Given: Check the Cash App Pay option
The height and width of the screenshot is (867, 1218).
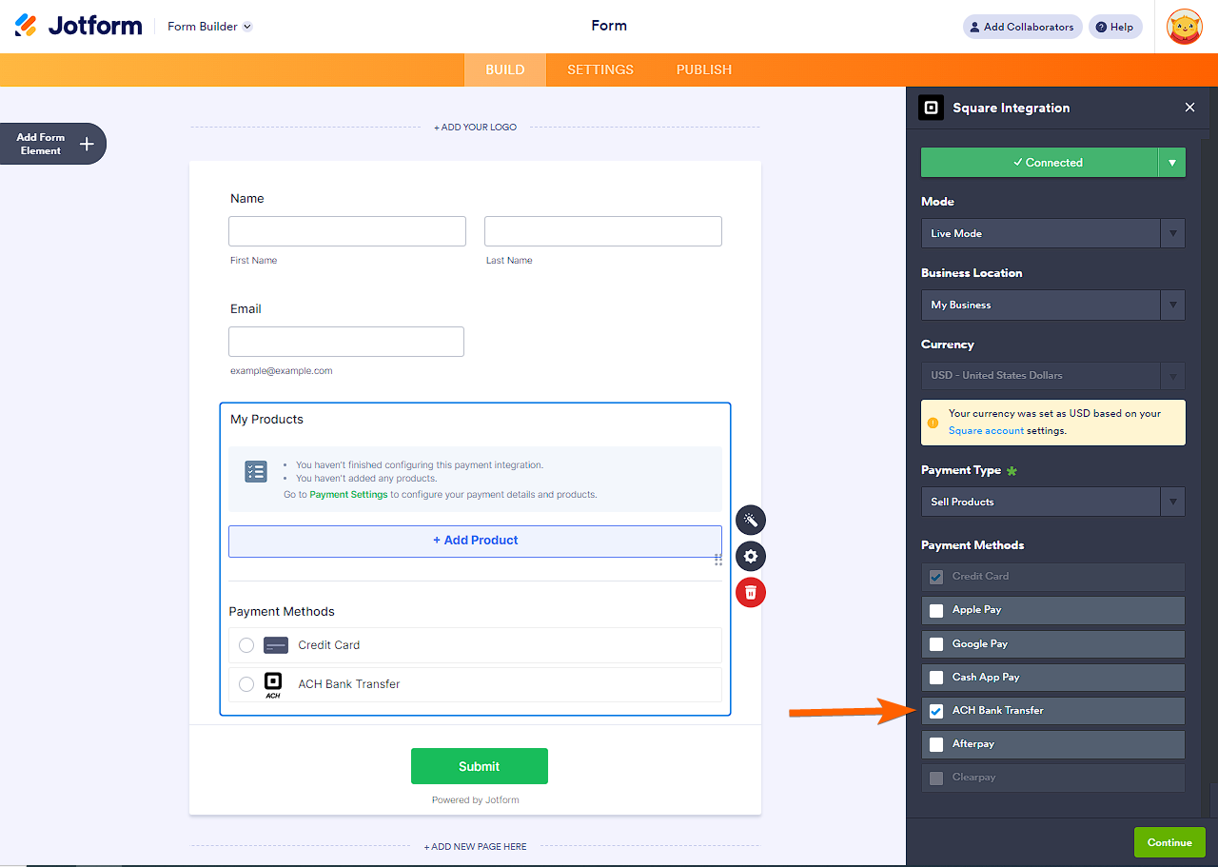Looking at the screenshot, I should 936,678.
